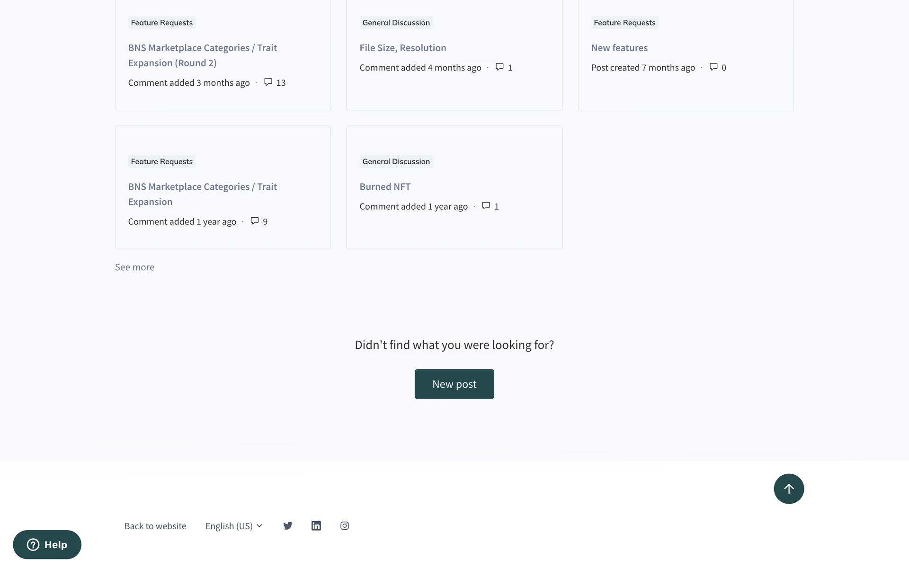This screenshot has width=909, height=568.
Task: Open the Twitter social link icon
Action: [x=288, y=525]
